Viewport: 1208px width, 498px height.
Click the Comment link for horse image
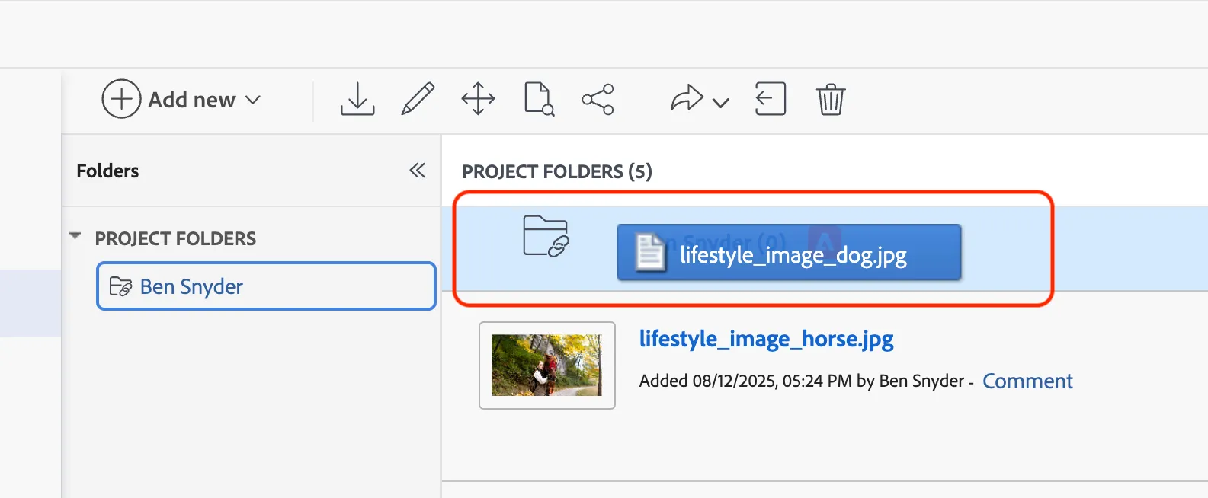pyautogui.click(x=1027, y=381)
